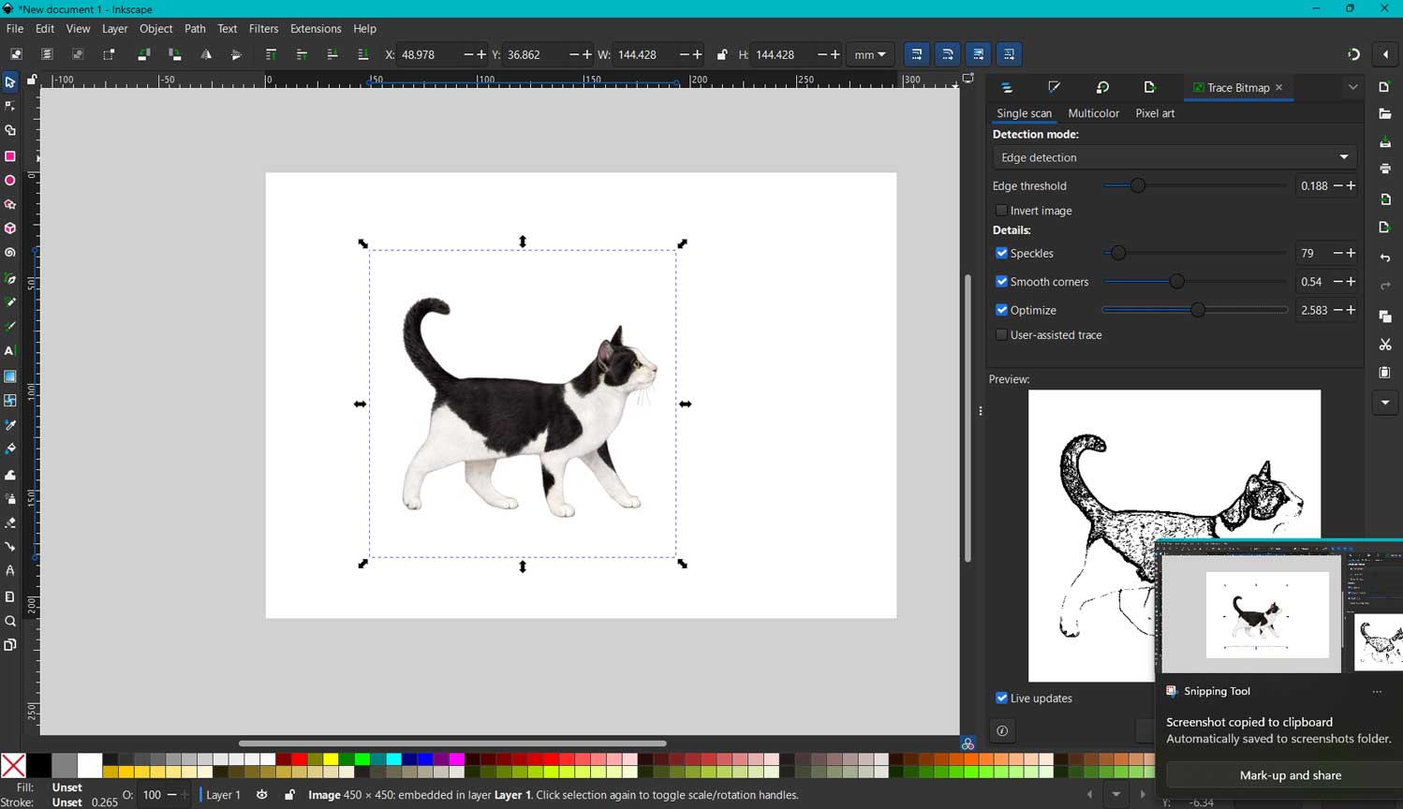Toggle Live updates for the trace preview
This screenshot has height=809, width=1403.
pyautogui.click(x=1001, y=698)
